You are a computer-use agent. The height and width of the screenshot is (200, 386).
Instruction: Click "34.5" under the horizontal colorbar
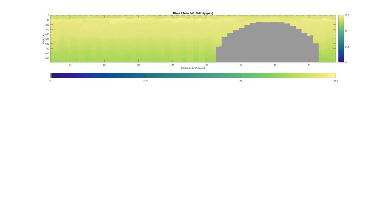coord(145,81)
